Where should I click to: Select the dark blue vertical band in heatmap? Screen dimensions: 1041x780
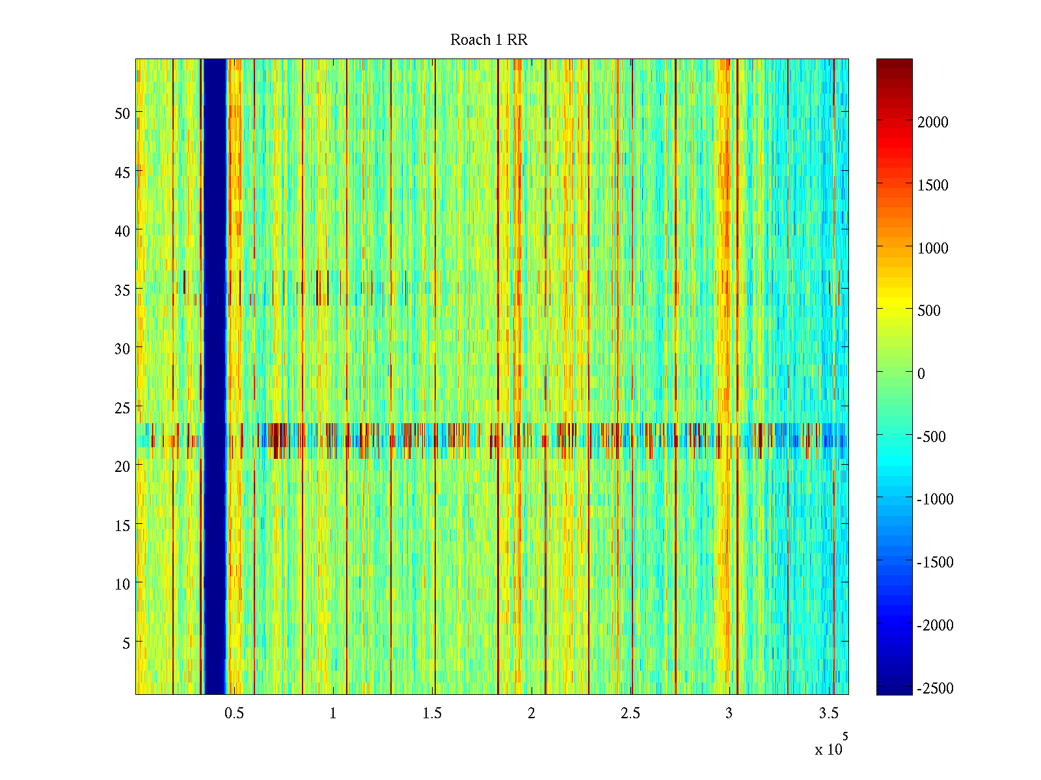(x=215, y=377)
